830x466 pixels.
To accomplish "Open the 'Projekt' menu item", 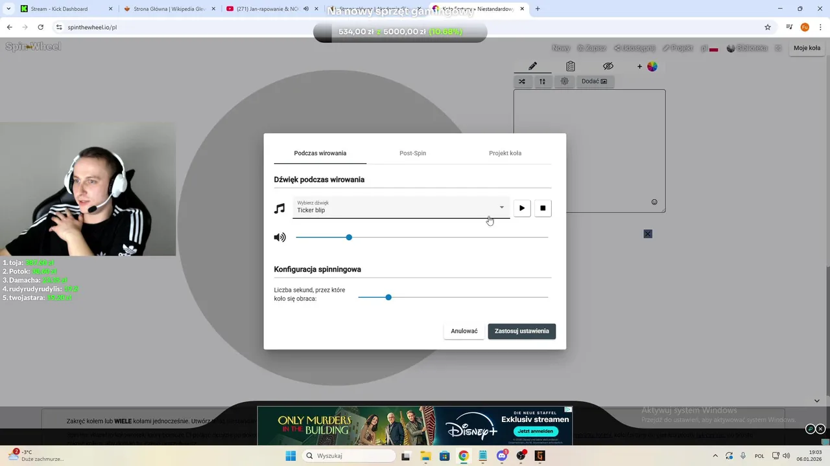I will (x=678, y=48).
